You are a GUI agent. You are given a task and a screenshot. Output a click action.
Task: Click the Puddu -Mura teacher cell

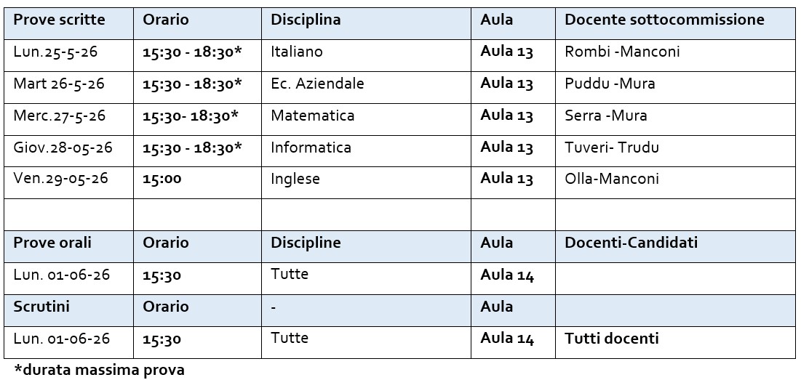(675, 87)
